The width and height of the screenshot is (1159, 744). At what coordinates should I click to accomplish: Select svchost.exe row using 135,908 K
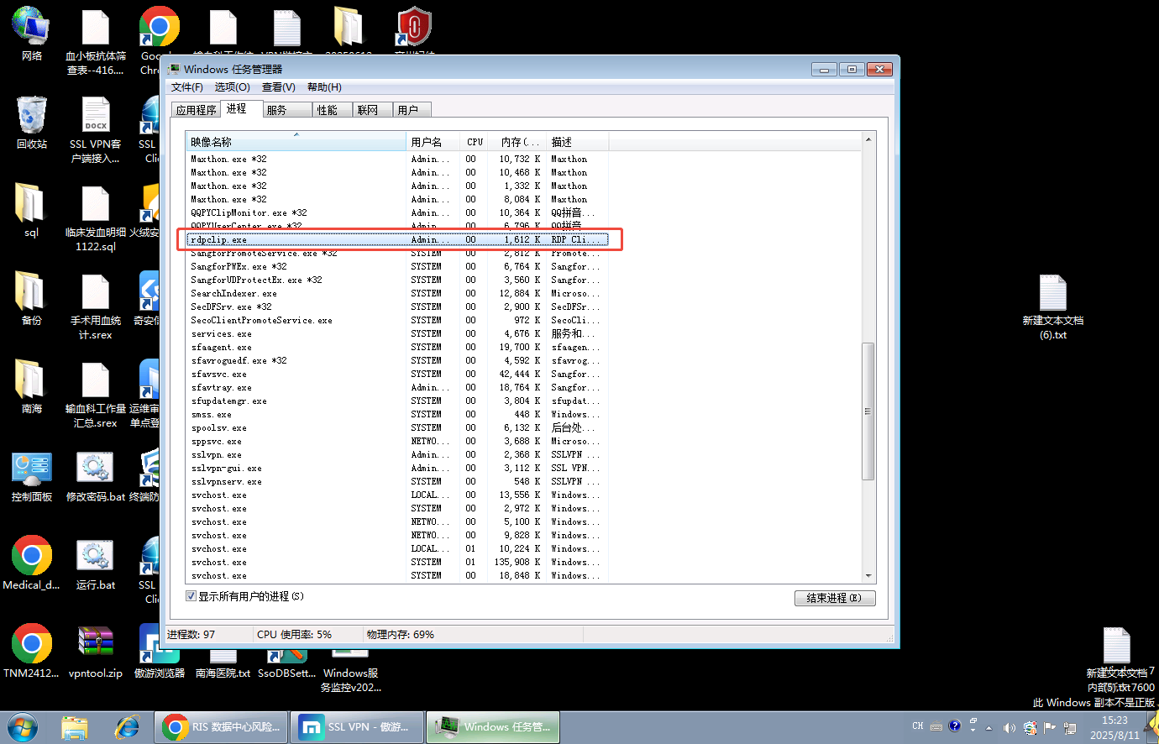coord(396,562)
